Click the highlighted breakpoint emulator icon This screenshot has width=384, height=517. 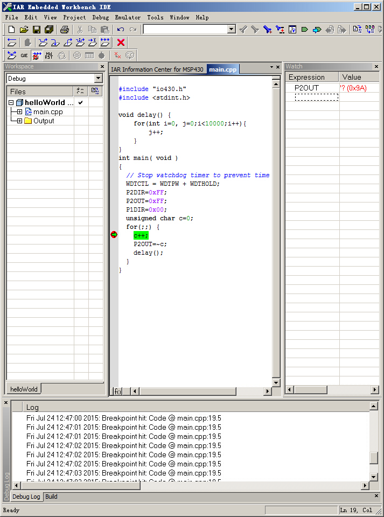click(37, 55)
